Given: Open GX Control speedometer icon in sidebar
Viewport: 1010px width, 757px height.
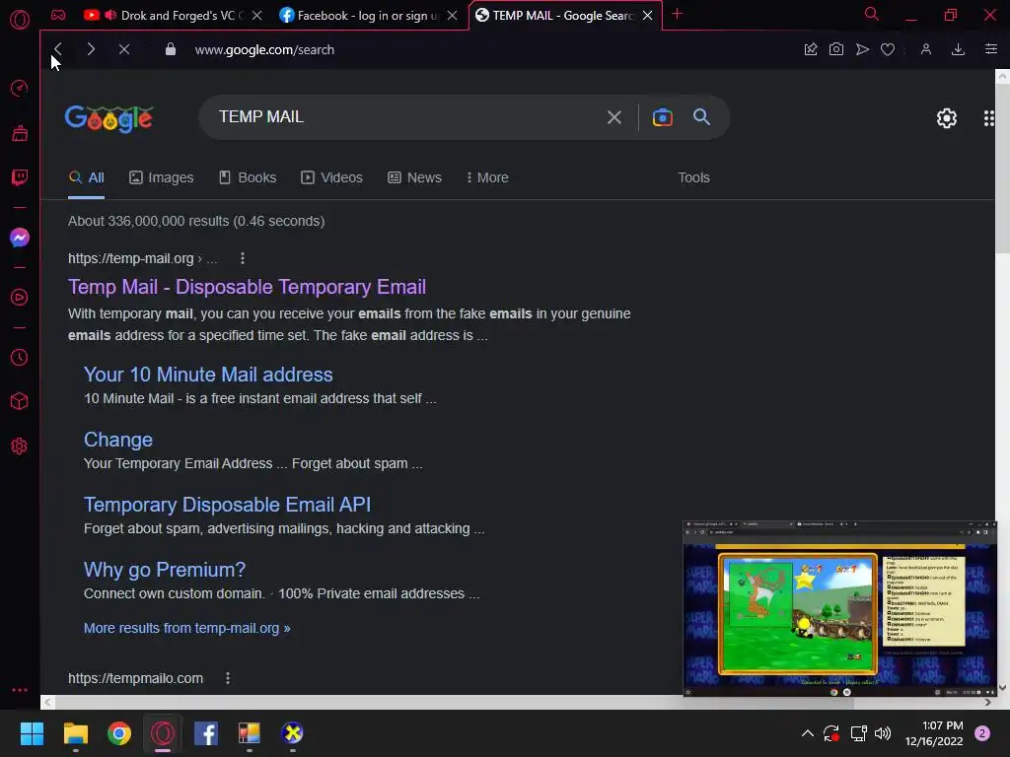Looking at the screenshot, I should pos(20,88).
